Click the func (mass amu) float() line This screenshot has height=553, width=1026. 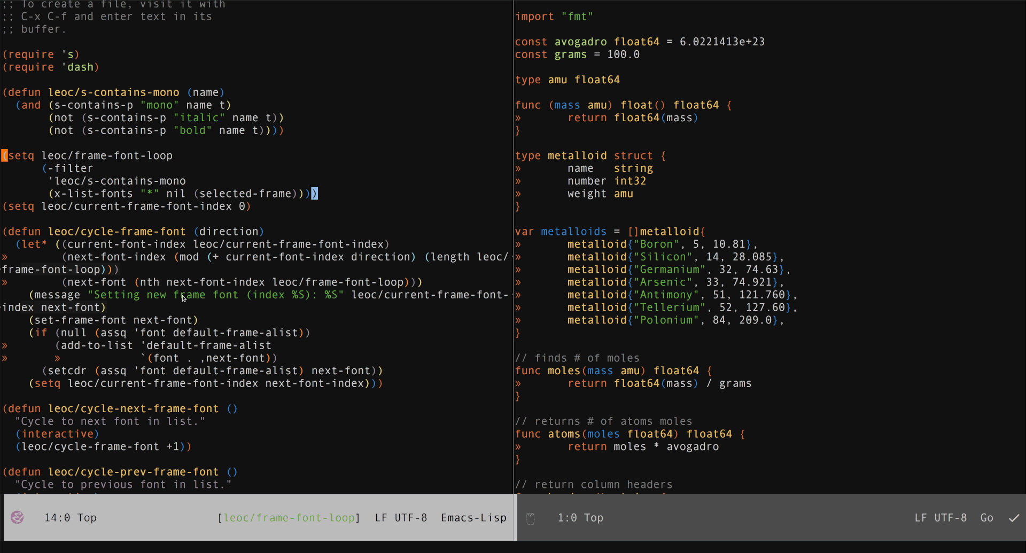pyautogui.click(x=624, y=105)
